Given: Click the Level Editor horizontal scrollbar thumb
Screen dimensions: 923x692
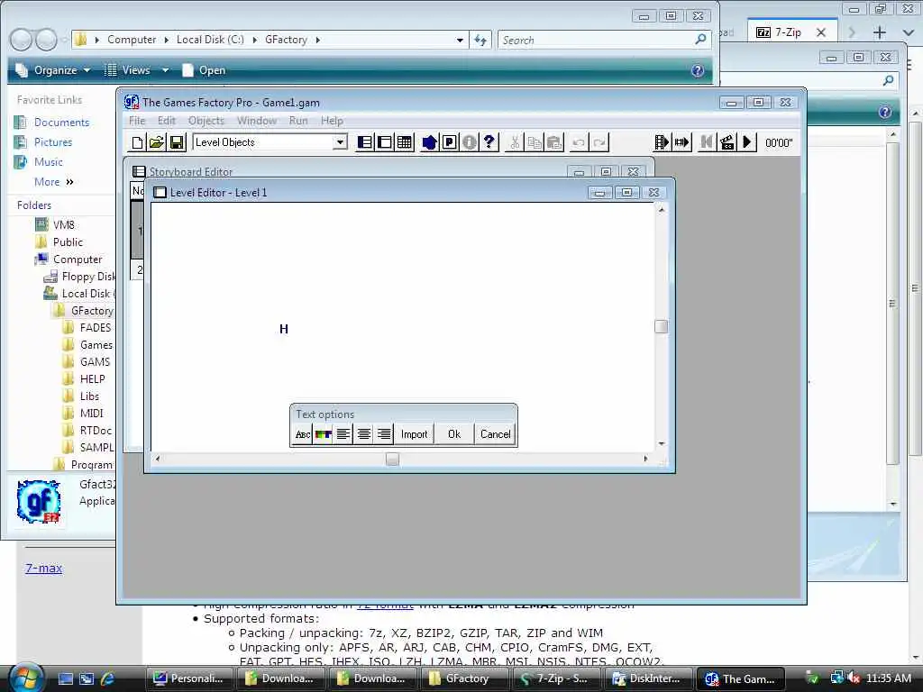Looking at the screenshot, I should coord(393,459).
